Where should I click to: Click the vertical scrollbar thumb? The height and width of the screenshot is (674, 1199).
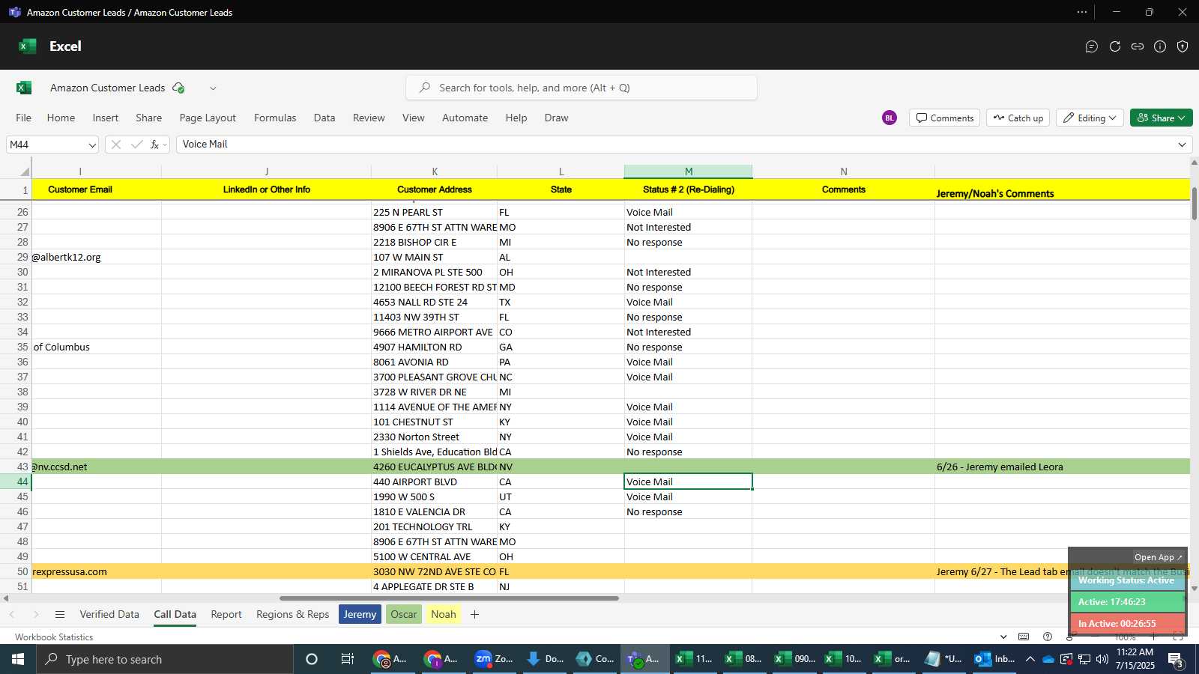point(1194,202)
